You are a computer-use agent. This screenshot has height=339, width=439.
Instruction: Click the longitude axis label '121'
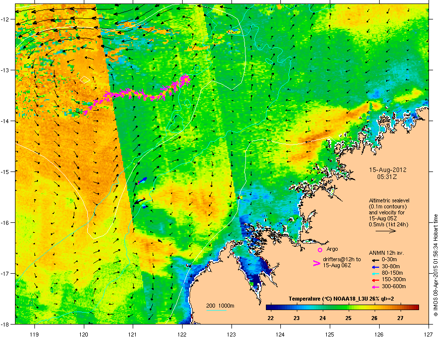coord(133,334)
